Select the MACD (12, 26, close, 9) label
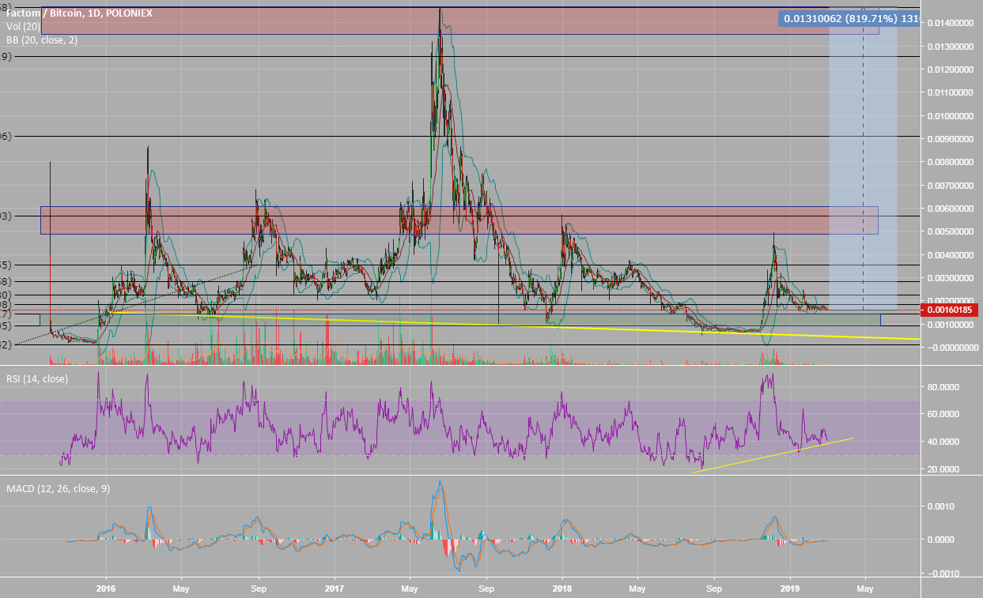The height and width of the screenshot is (598, 983). (x=59, y=489)
